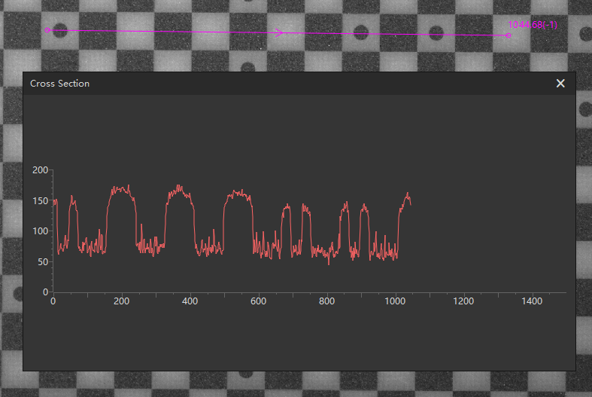
Task: Close the Cross Section dialog
Action: click(x=560, y=83)
